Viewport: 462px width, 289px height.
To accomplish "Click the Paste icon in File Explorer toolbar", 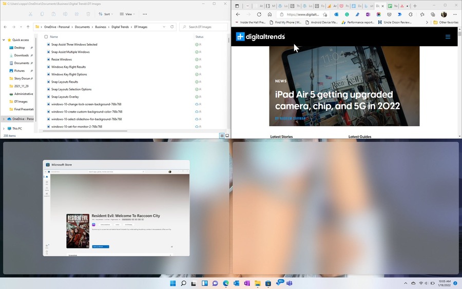I will click(x=53, y=14).
